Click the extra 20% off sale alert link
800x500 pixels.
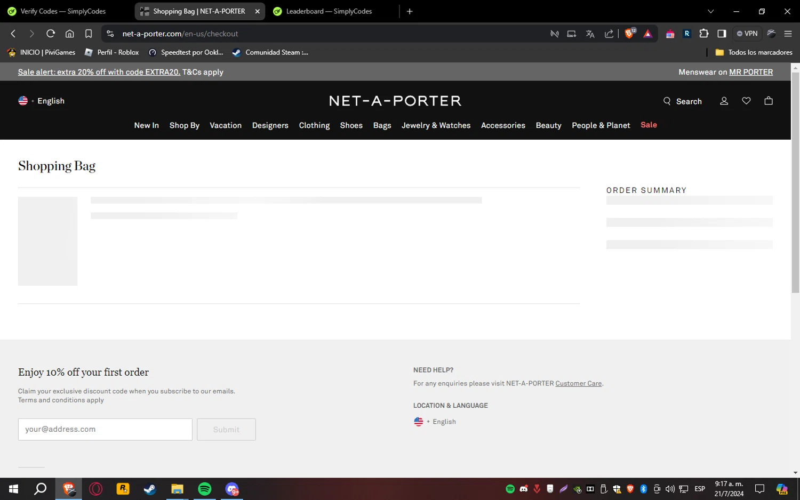99,72
